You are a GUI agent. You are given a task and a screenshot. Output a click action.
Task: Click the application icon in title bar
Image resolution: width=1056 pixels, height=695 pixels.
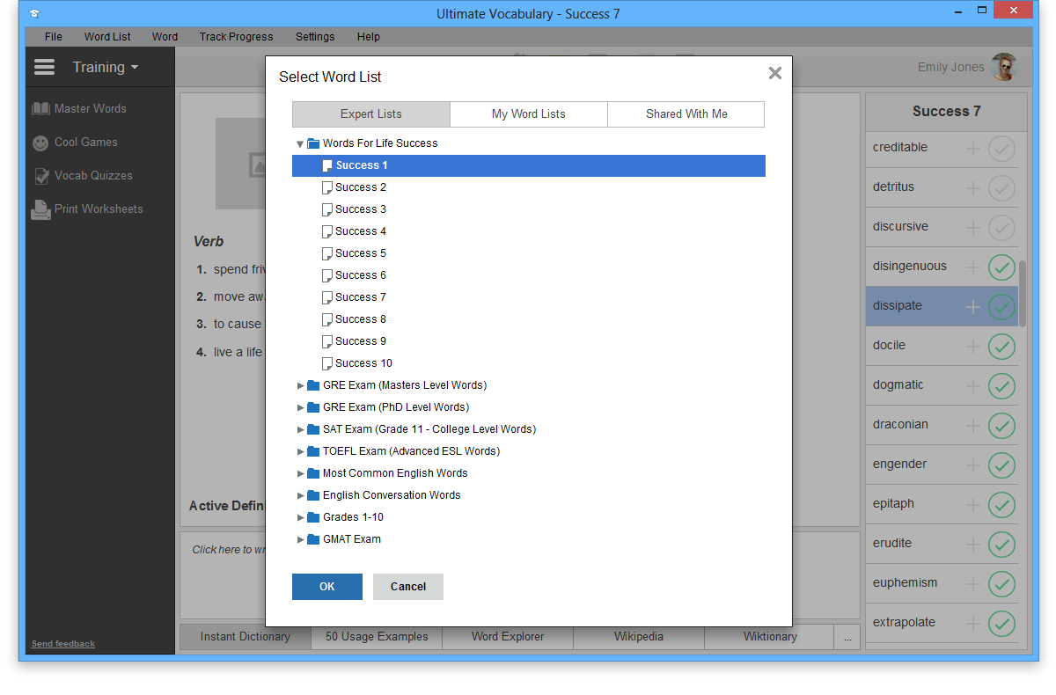click(33, 14)
